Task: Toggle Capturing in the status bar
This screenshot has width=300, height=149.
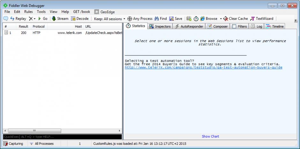Action: click(x=13, y=144)
